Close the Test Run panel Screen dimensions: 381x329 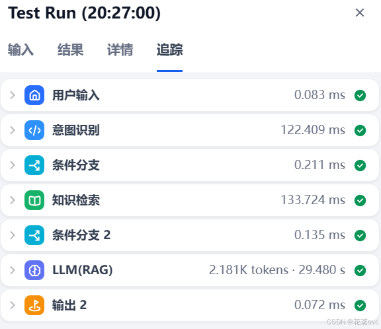(360, 13)
